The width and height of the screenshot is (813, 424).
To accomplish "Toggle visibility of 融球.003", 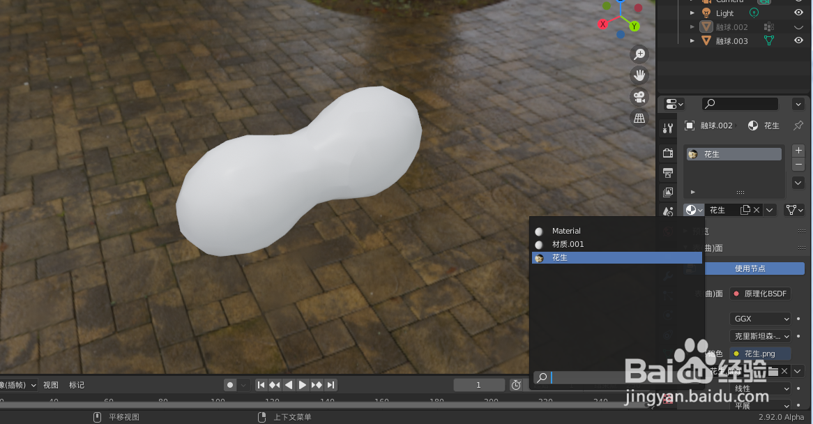I will 798,40.
